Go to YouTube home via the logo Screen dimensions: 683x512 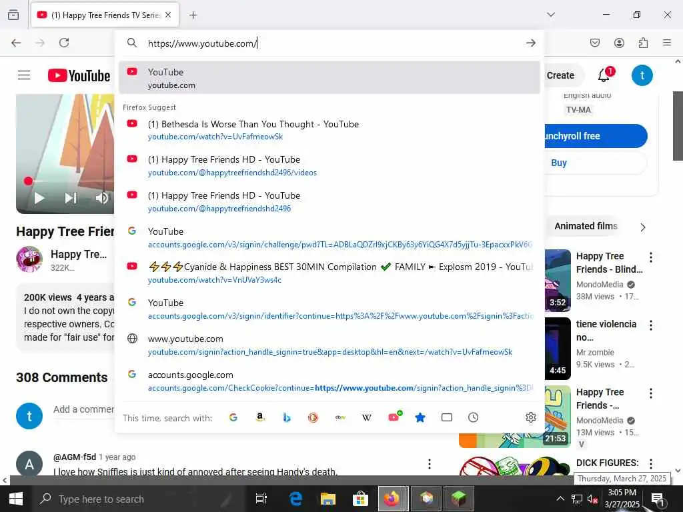(x=79, y=75)
